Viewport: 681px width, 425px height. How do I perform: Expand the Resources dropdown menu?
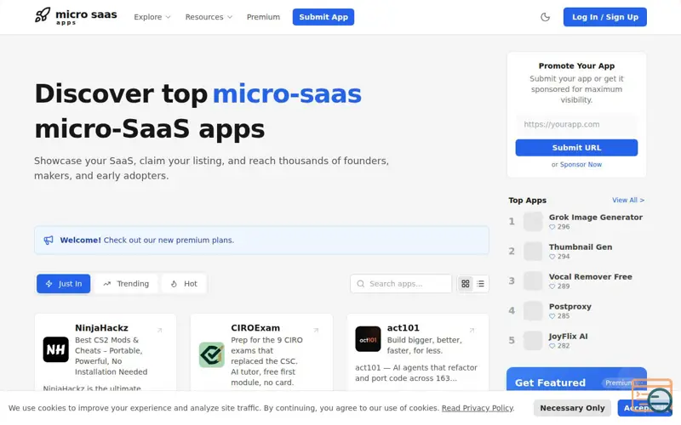click(x=209, y=17)
